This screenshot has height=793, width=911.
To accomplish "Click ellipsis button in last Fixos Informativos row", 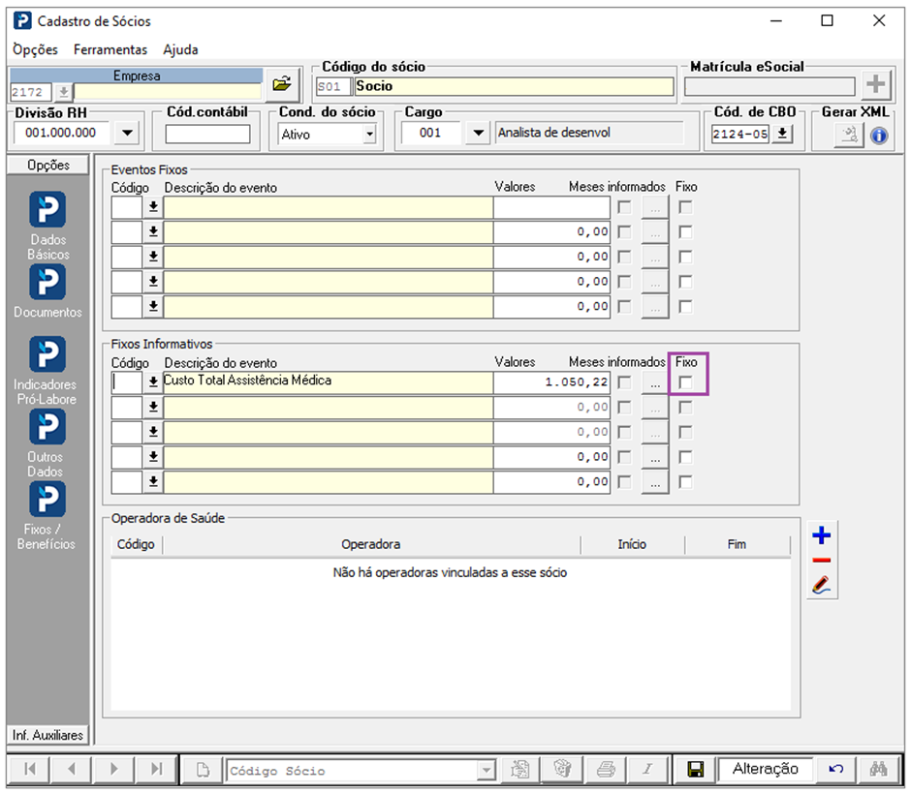I will 655,482.
